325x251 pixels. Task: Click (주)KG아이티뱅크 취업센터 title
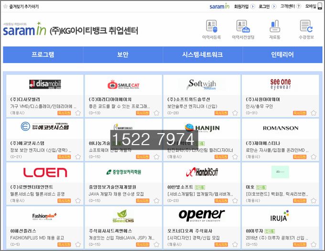click(x=94, y=31)
